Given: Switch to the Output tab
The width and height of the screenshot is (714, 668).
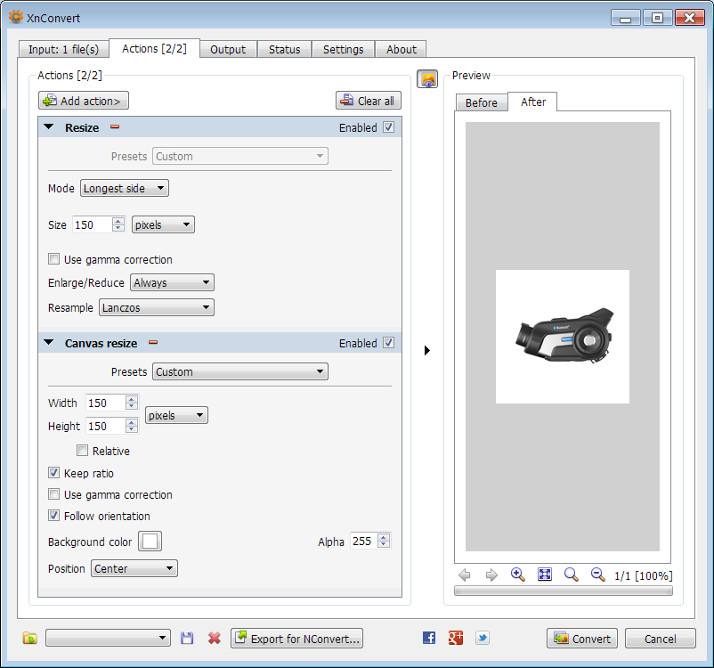Looking at the screenshot, I should pos(228,49).
